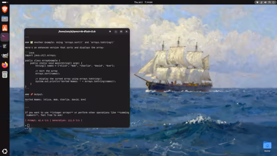Open the Files manager in the dock
The height and width of the screenshot is (156, 277).
[x=5, y=19]
